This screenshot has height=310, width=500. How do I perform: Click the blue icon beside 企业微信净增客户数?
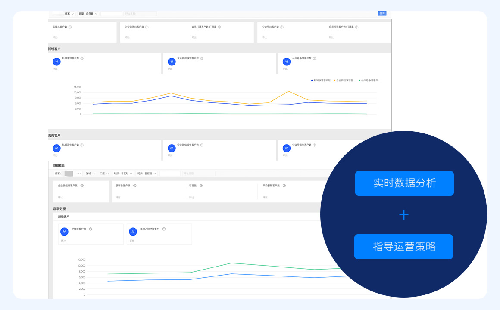pos(172,62)
